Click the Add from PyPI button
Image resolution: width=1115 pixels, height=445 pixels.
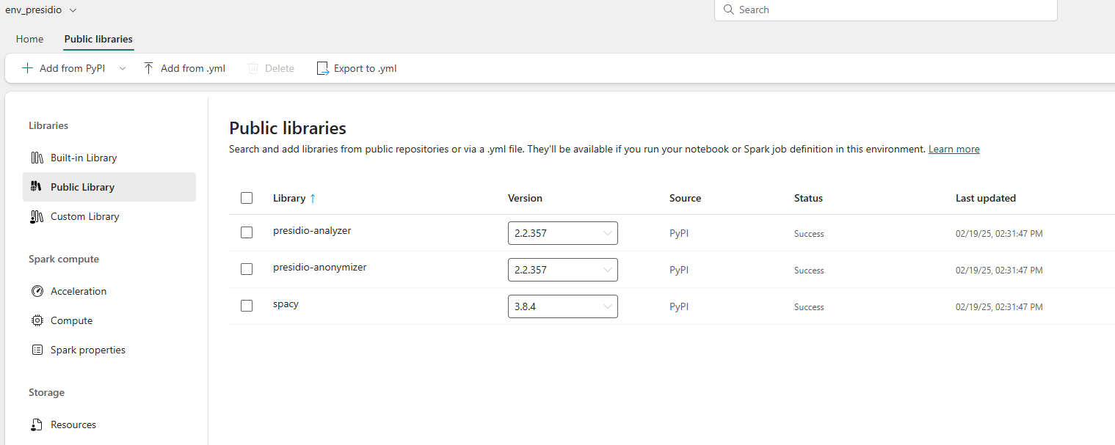(63, 68)
